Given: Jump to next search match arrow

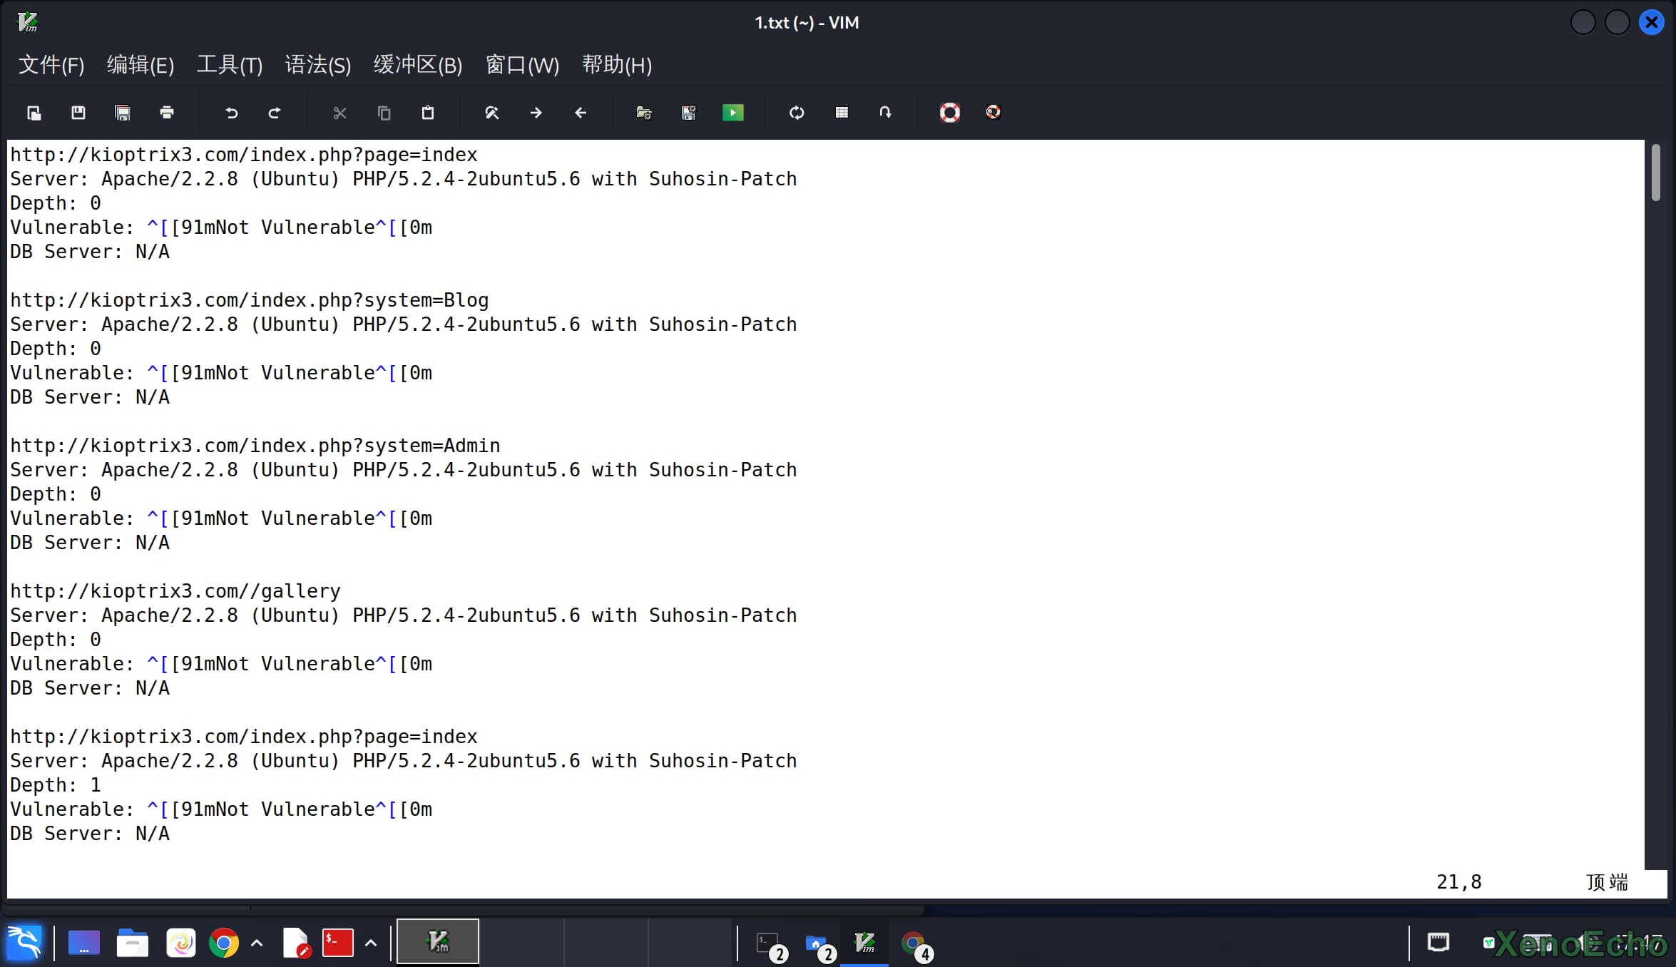Looking at the screenshot, I should pos(536,113).
